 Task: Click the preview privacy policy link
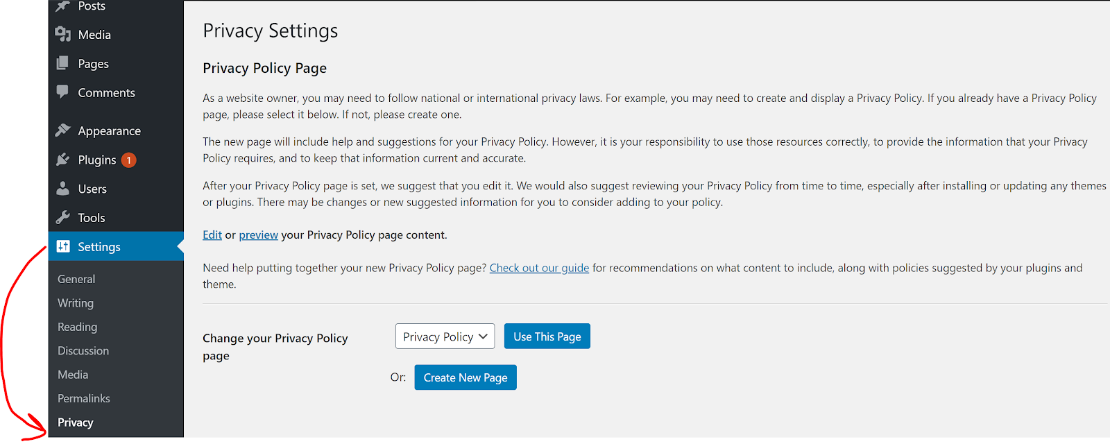point(259,234)
